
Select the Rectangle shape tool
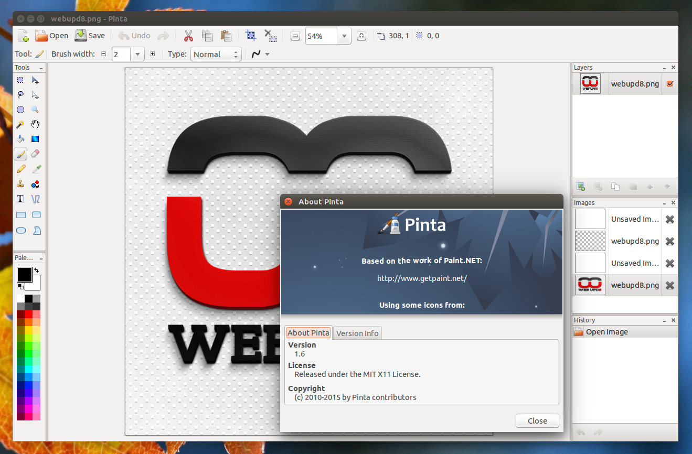pos(21,215)
